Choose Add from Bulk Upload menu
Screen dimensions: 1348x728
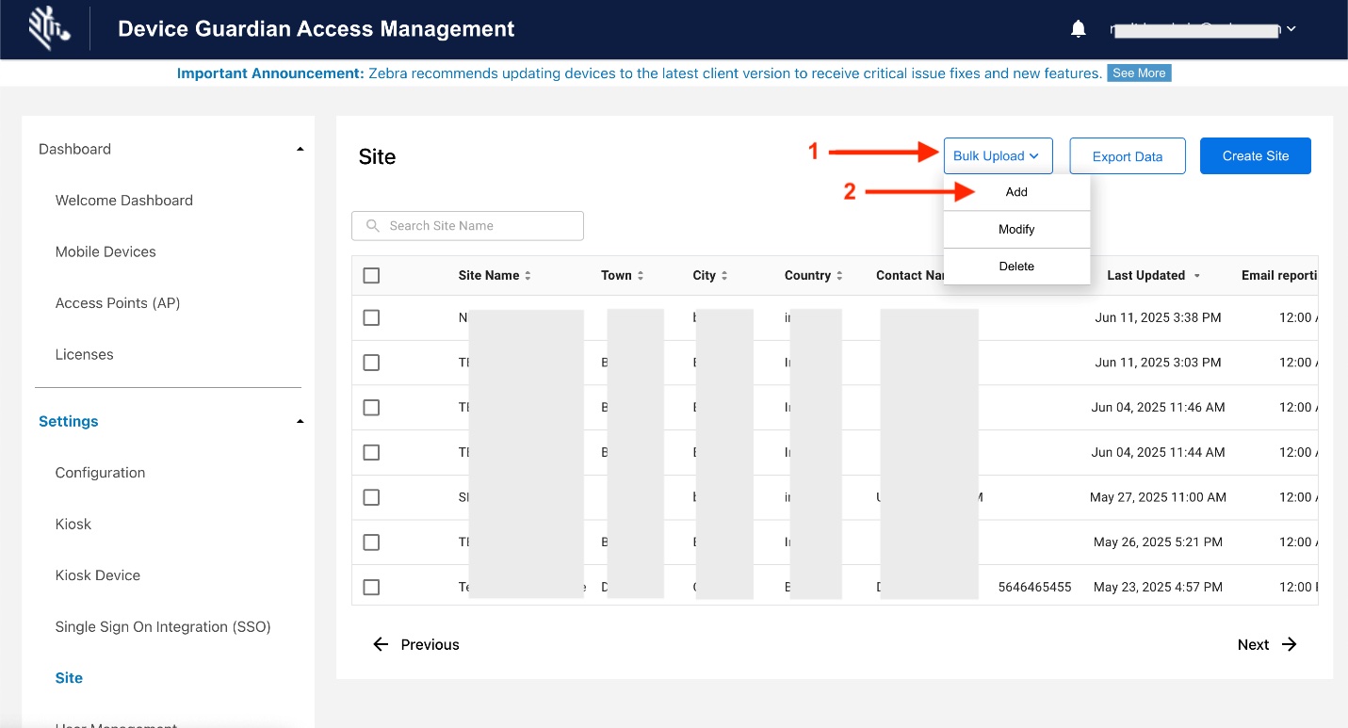pos(1016,192)
